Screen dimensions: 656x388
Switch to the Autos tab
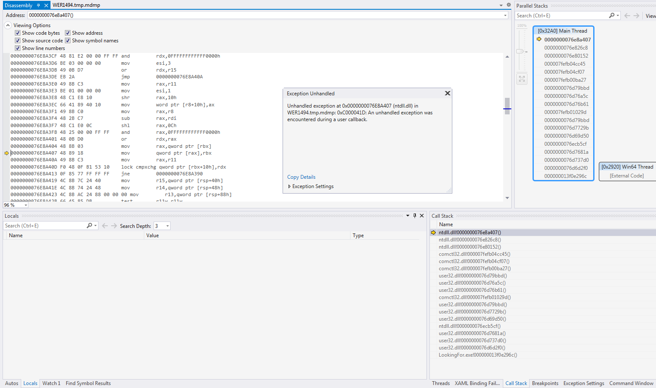tap(11, 383)
